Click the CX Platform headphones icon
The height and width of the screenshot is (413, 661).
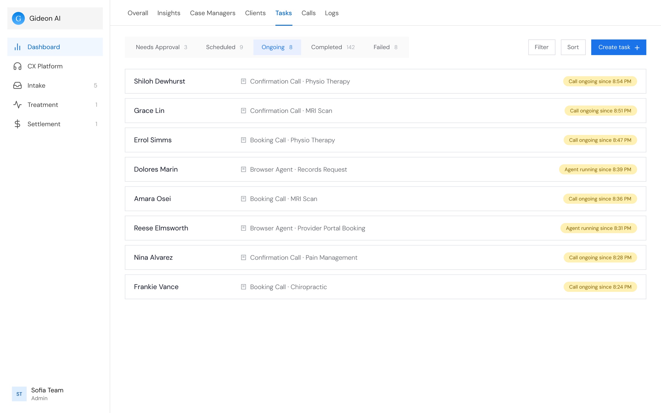(x=17, y=66)
